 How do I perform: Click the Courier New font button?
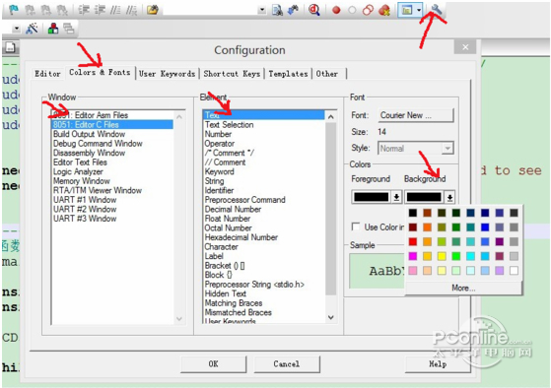coord(416,115)
